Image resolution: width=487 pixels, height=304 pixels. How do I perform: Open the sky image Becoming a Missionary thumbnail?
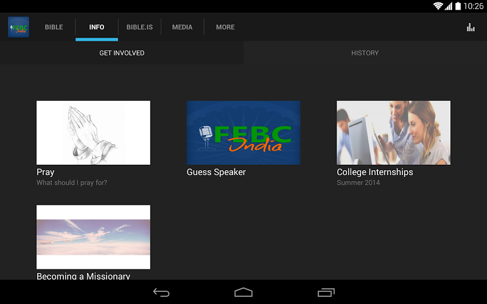point(93,237)
